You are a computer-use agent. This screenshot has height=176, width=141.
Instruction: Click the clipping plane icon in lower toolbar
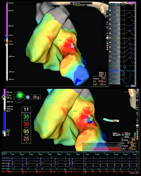[137, 113]
